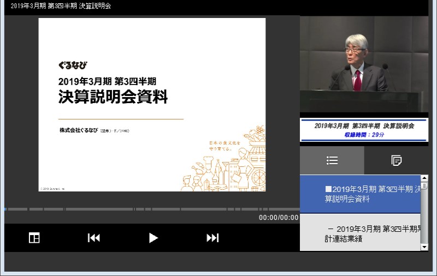
Task: Skip to the next slide chapter
Action: click(x=212, y=238)
